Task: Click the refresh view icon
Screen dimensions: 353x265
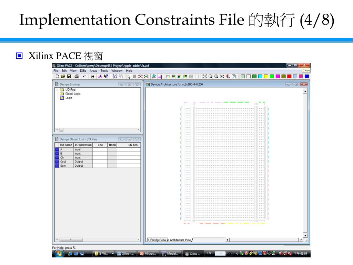Action: [234, 77]
